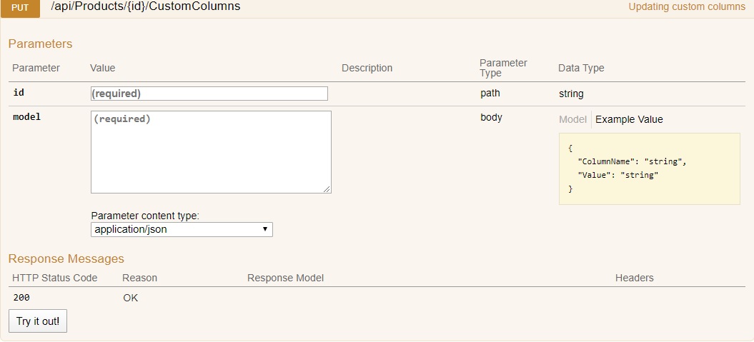Switch to the Model tab
The height and width of the screenshot is (342, 754).
[x=572, y=120]
